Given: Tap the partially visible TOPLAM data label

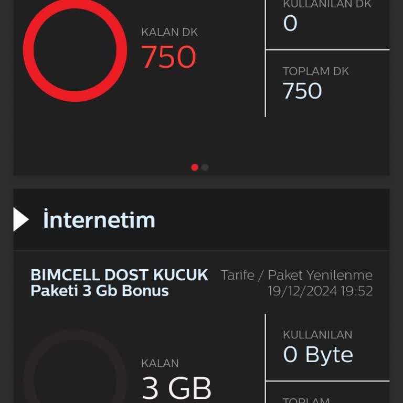Looking at the screenshot, I should coord(306,400).
